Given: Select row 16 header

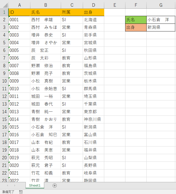Looking at the screenshot, I should pos(4,127).
